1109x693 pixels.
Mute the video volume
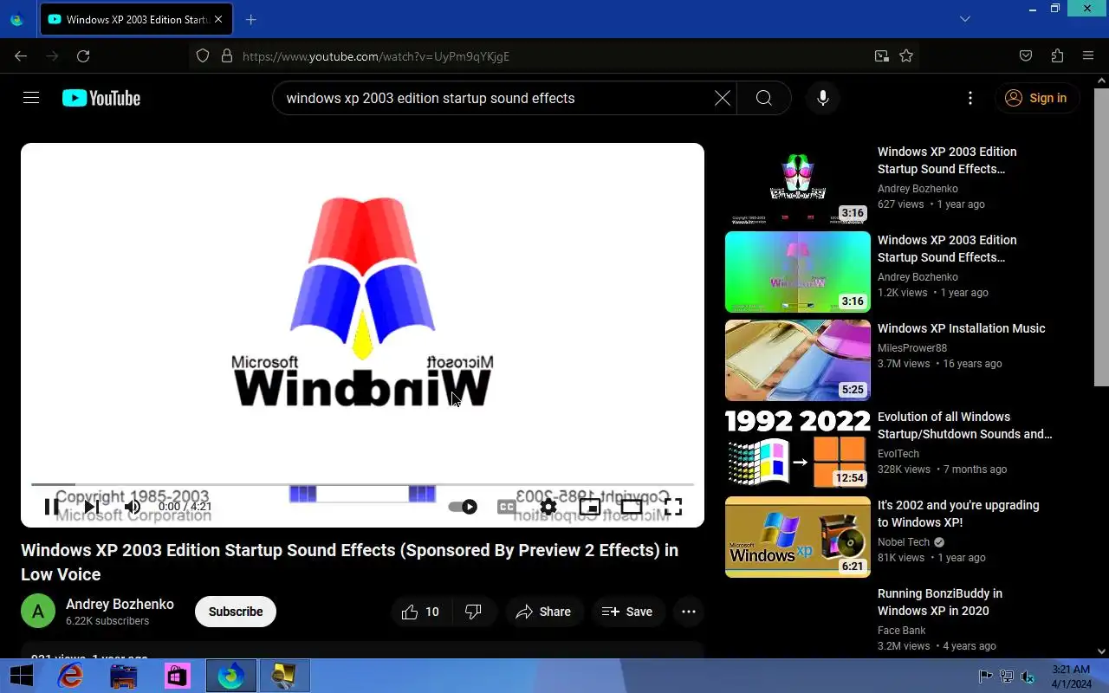click(x=132, y=507)
